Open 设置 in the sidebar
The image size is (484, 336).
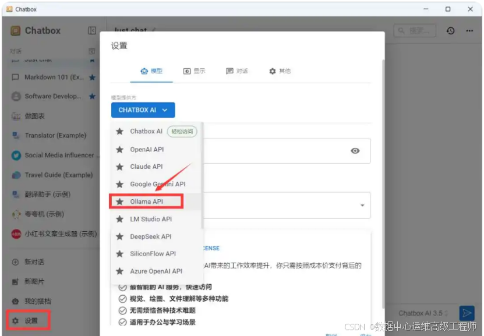(x=28, y=321)
